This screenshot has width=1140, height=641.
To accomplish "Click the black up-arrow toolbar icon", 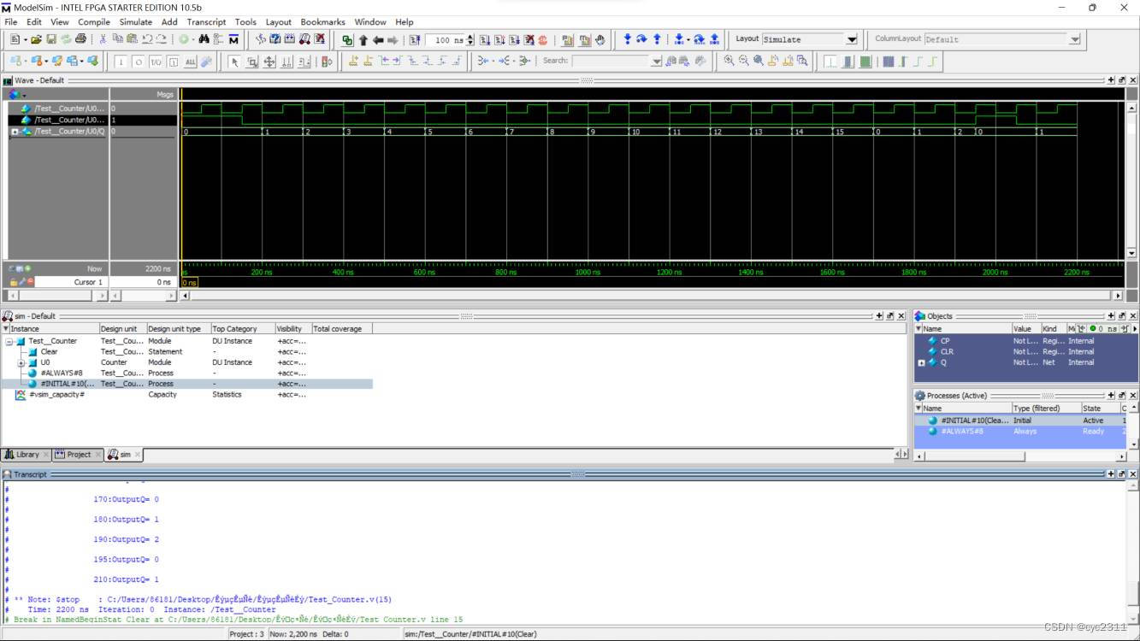I will (x=363, y=39).
